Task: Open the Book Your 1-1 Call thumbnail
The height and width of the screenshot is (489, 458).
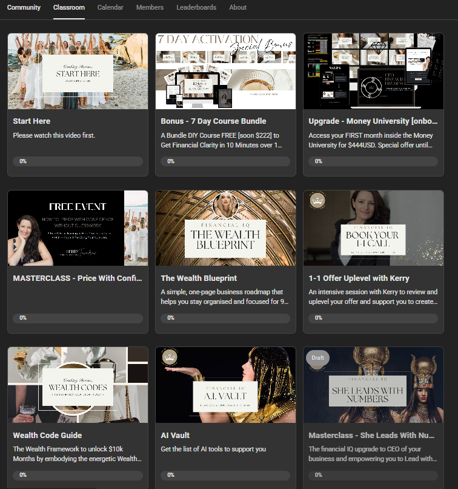Action: pyautogui.click(x=373, y=228)
